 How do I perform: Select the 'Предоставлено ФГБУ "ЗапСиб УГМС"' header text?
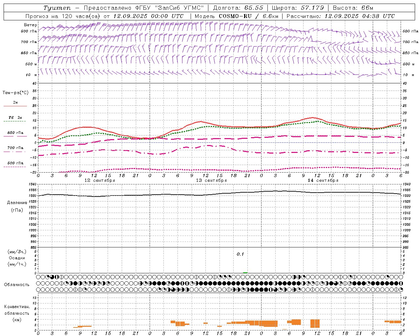click(x=144, y=8)
